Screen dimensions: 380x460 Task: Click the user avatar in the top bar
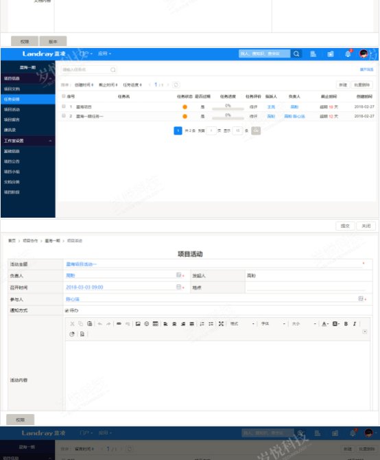(364, 54)
